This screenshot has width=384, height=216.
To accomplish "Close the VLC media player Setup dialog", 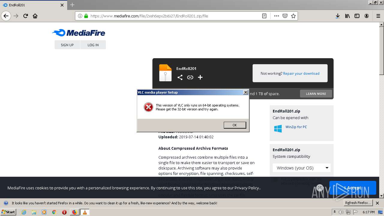I will pyautogui.click(x=245, y=92).
